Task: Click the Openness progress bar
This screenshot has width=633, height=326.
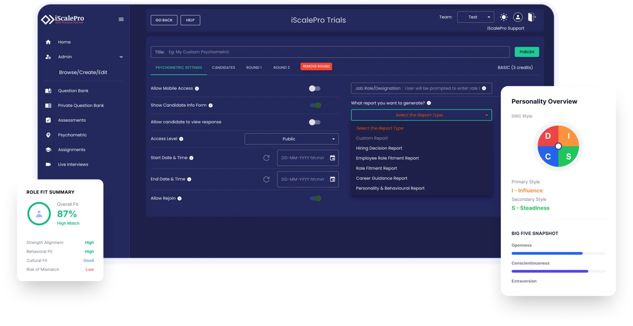Action: [x=558, y=253]
